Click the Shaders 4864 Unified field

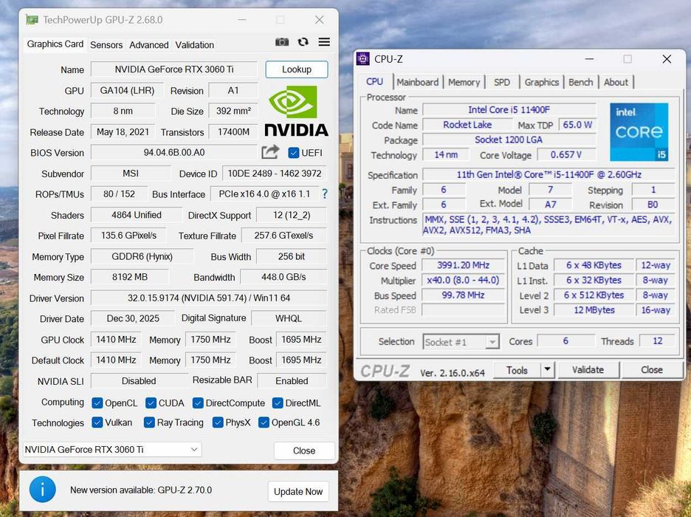[x=136, y=215]
